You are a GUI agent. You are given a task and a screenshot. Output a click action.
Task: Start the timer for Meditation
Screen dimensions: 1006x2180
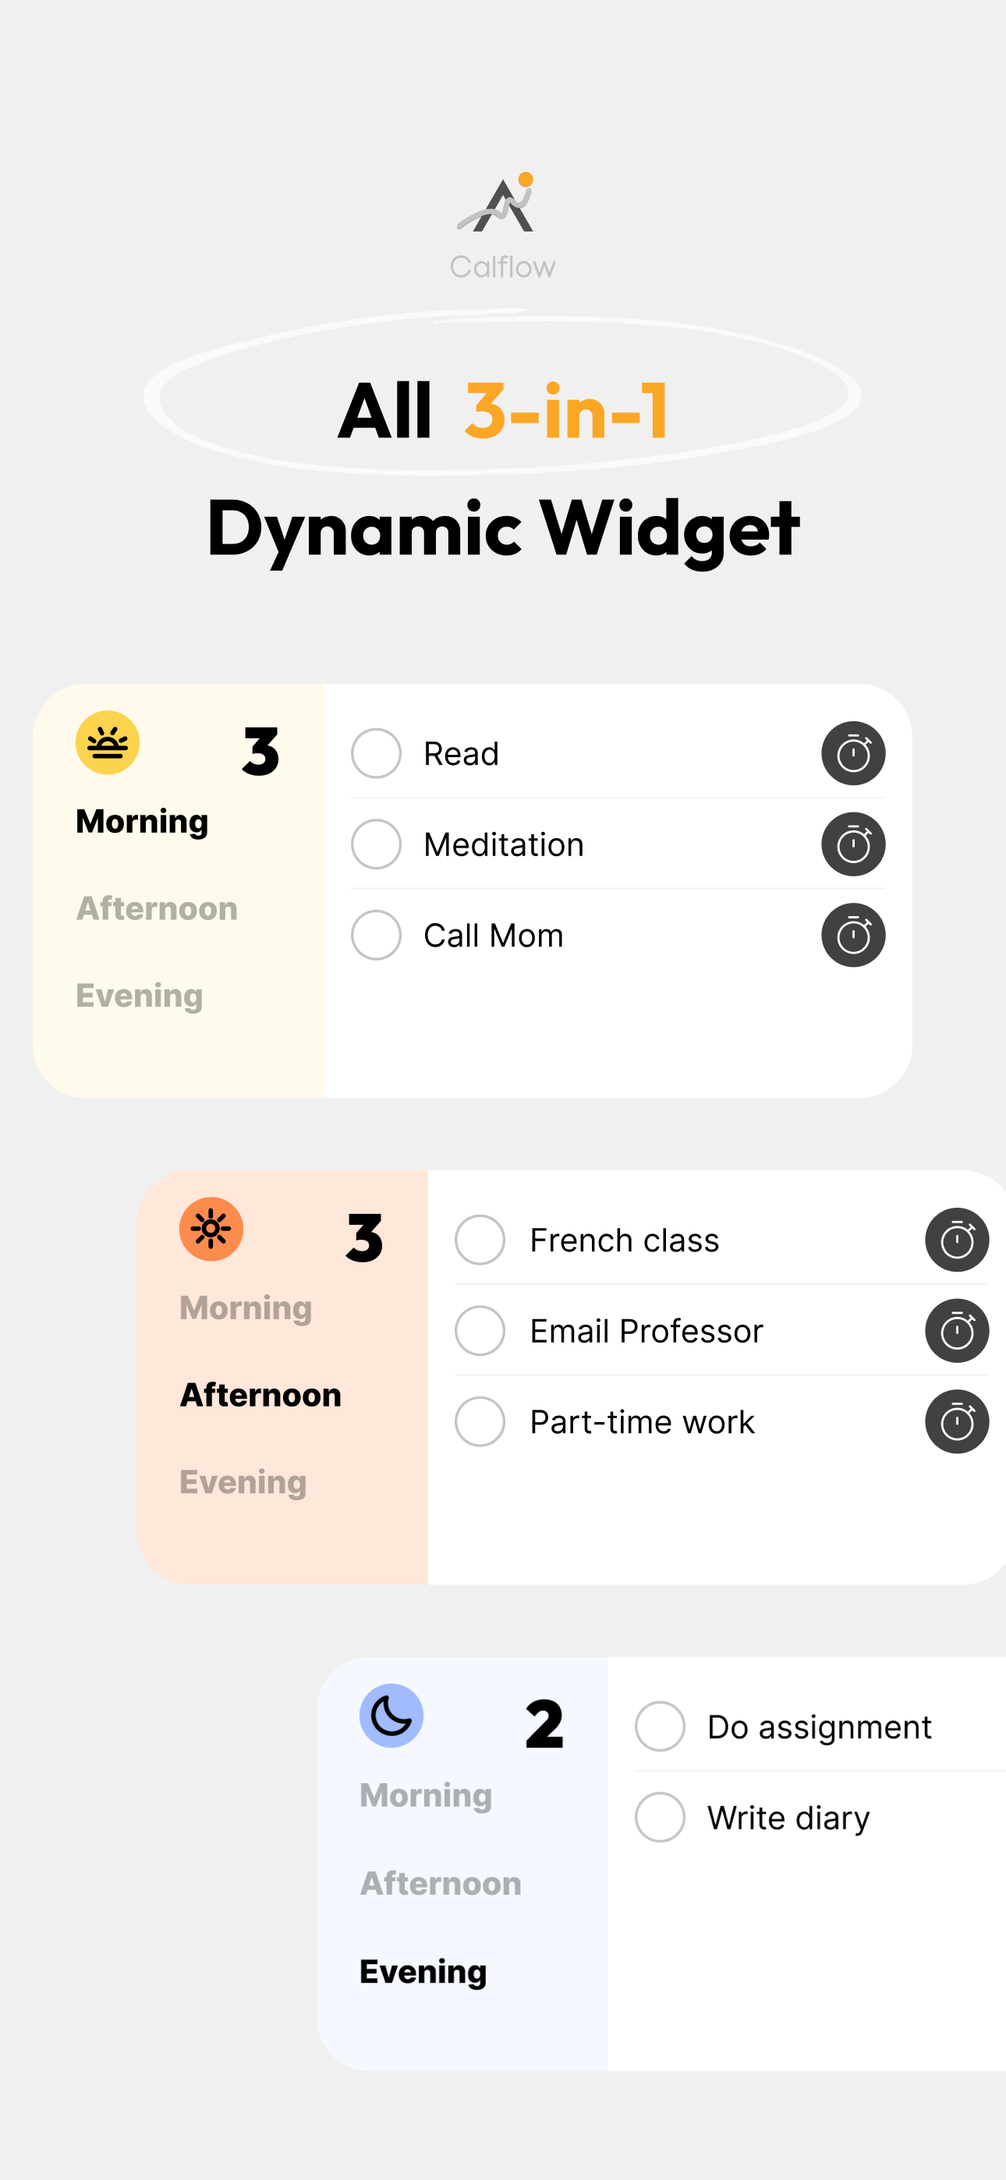tap(852, 844)
